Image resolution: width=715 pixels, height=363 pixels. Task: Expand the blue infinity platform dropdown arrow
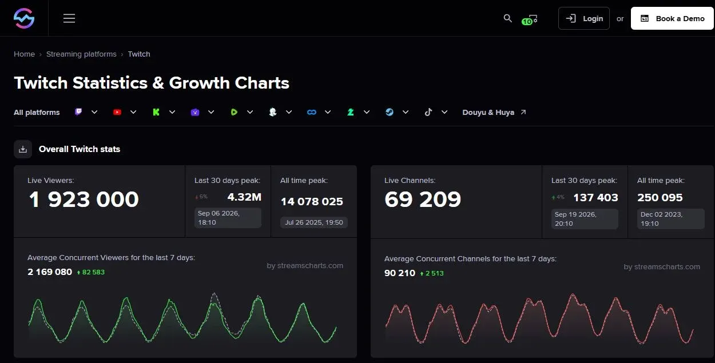tap(328, 112)
